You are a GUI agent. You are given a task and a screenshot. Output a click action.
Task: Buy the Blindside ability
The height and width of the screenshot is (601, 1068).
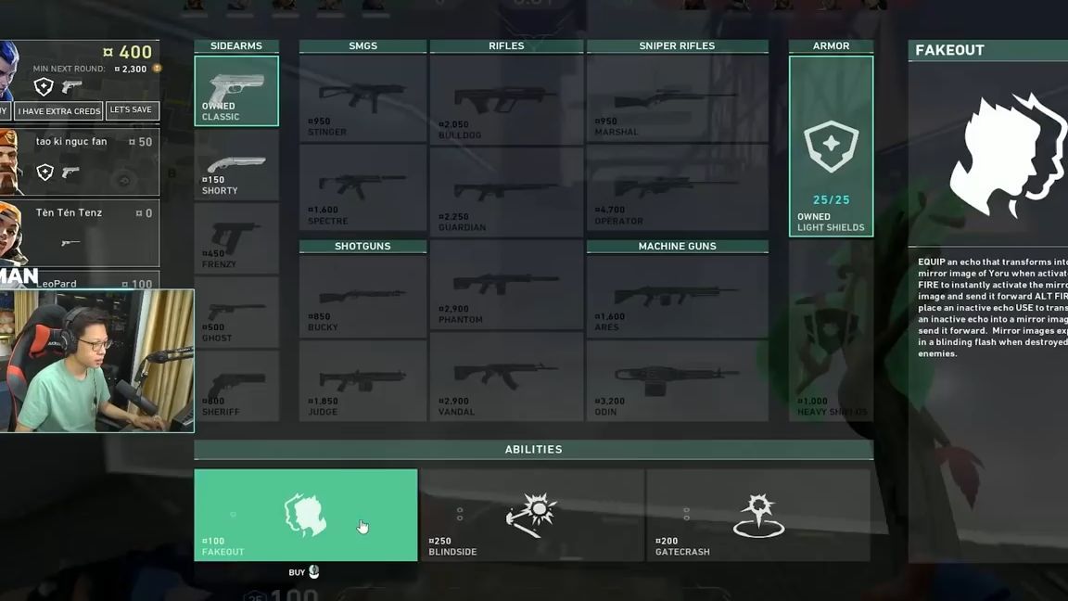532,515
